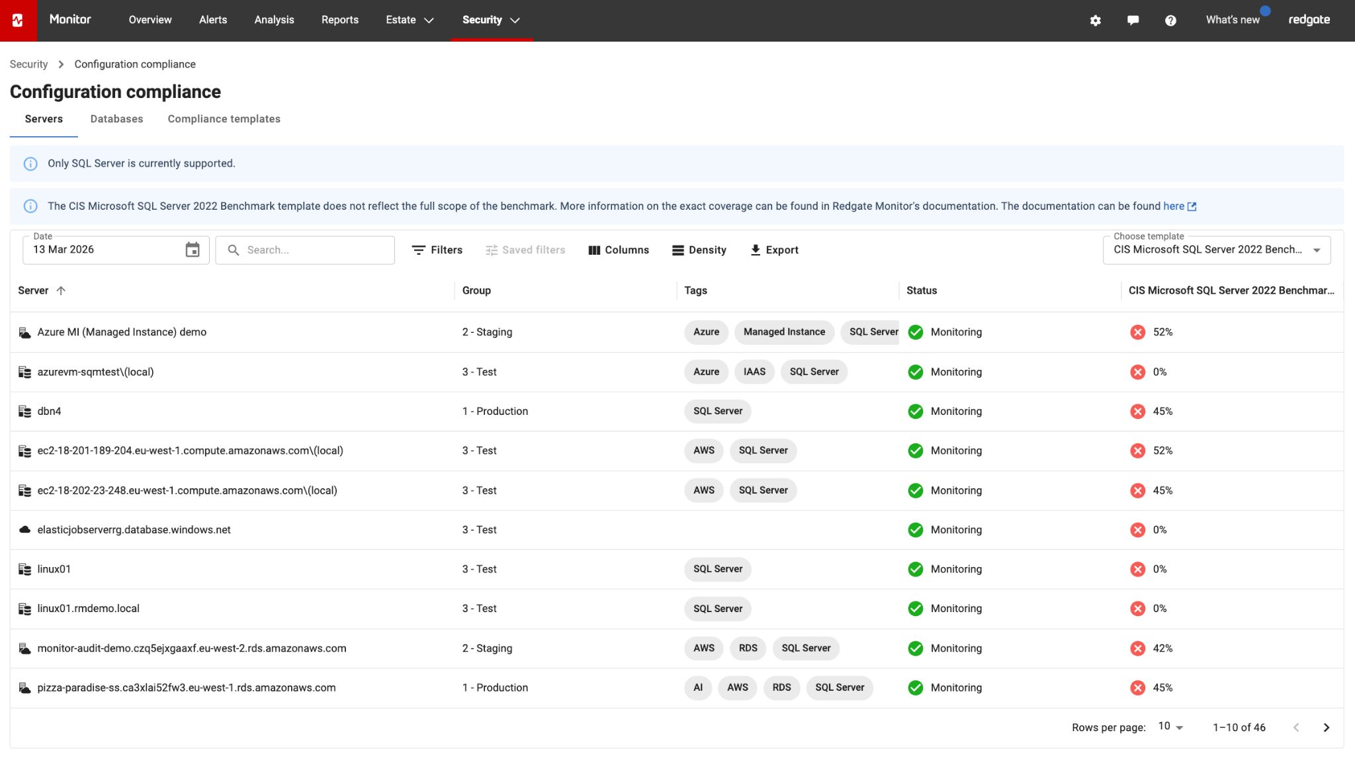Go to next page of servers
This screenshot has width=1355, height=757.
point(1326,727)
